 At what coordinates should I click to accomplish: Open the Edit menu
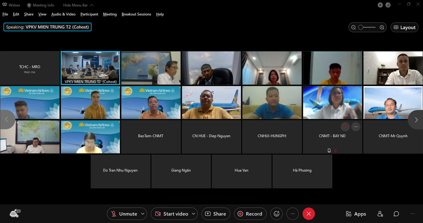pyautogui.click(x=16, y=14)
